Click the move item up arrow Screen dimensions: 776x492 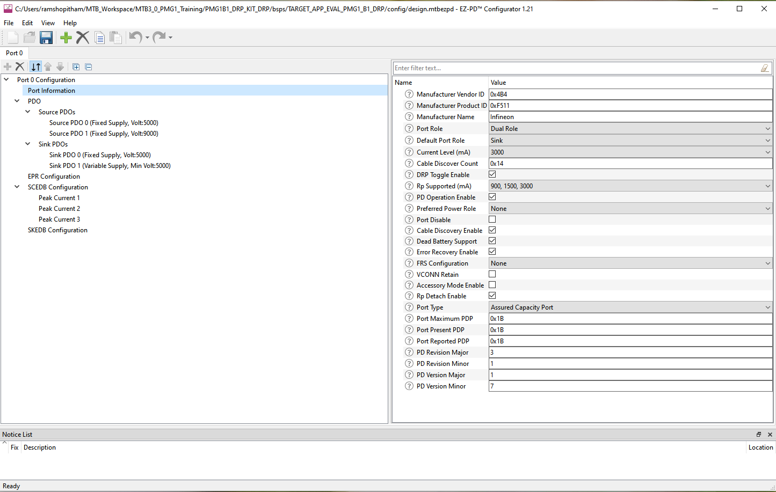[48, 67]
